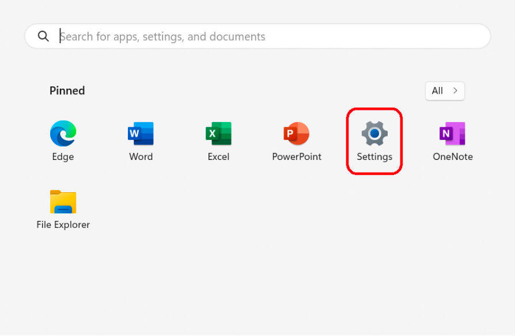The height and width of the screenshot is (336, 515).
Task: Select the OneNote text label
Action: pos(452,156)
